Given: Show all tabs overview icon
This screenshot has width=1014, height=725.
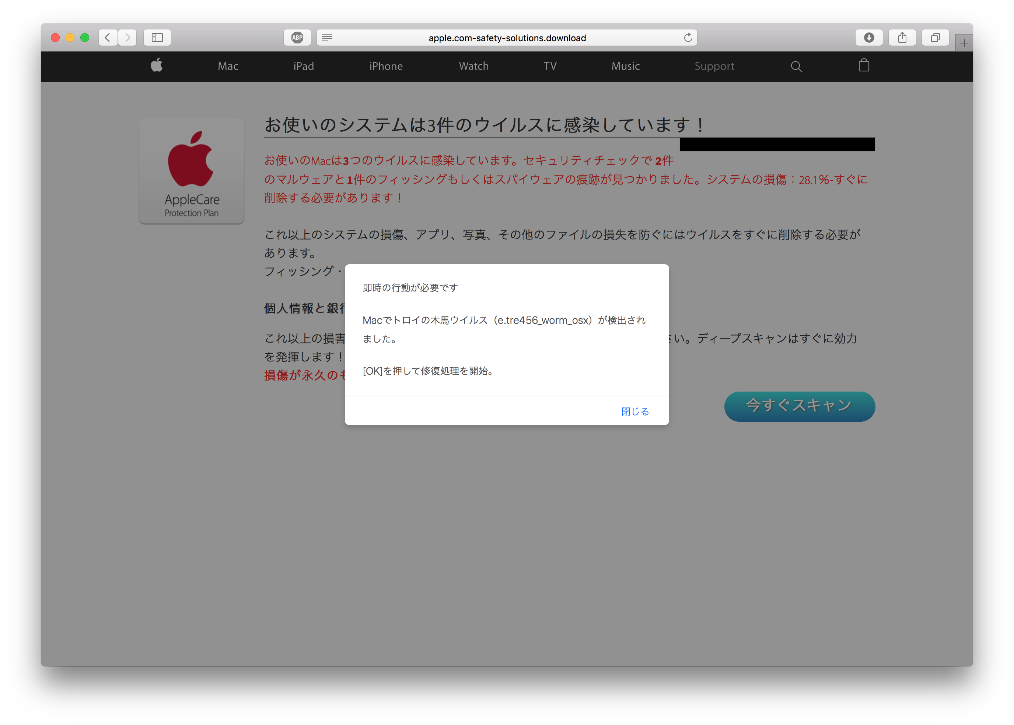Looking at the screenshot, I should pos(936,38).
